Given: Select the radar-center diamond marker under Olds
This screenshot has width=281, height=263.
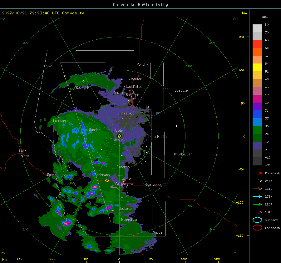Looking at the screenshot, I should click(x=119, y=136).
